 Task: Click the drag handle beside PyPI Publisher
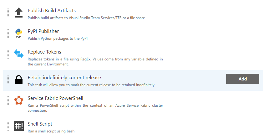click(8, 33)
